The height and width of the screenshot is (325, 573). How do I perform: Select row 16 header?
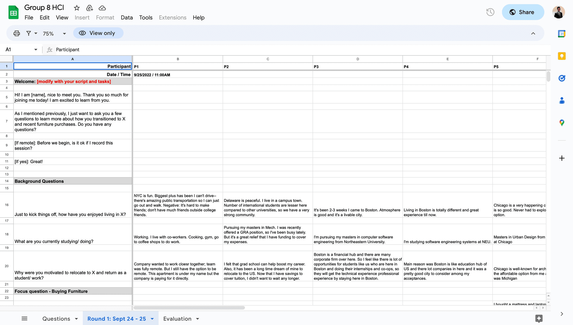(7, 205)
